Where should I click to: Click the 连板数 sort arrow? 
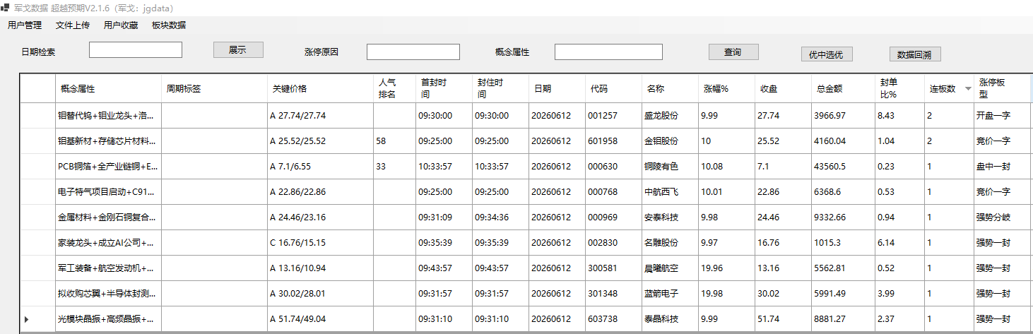point(968,89)
